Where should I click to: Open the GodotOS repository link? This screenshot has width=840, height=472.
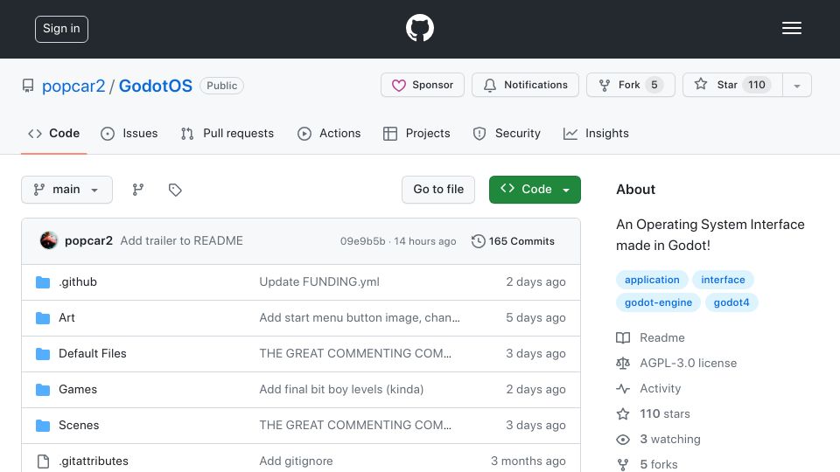point(156,86)
